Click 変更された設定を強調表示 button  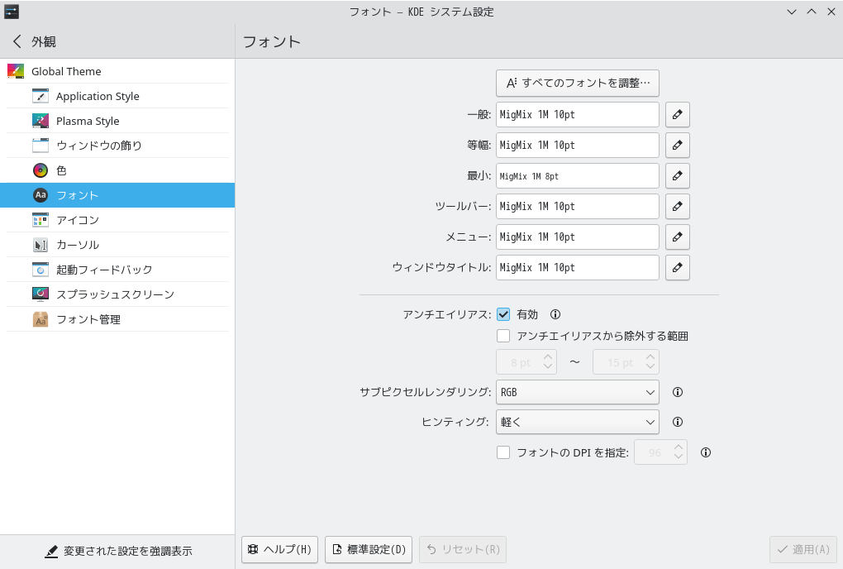(x=117, y=552)
